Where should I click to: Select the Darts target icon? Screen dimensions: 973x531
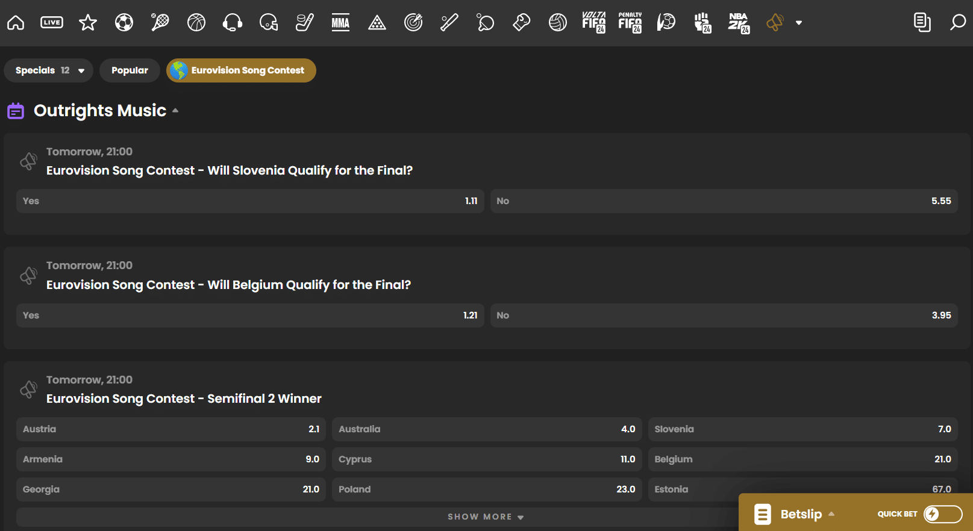click(413, 23)
